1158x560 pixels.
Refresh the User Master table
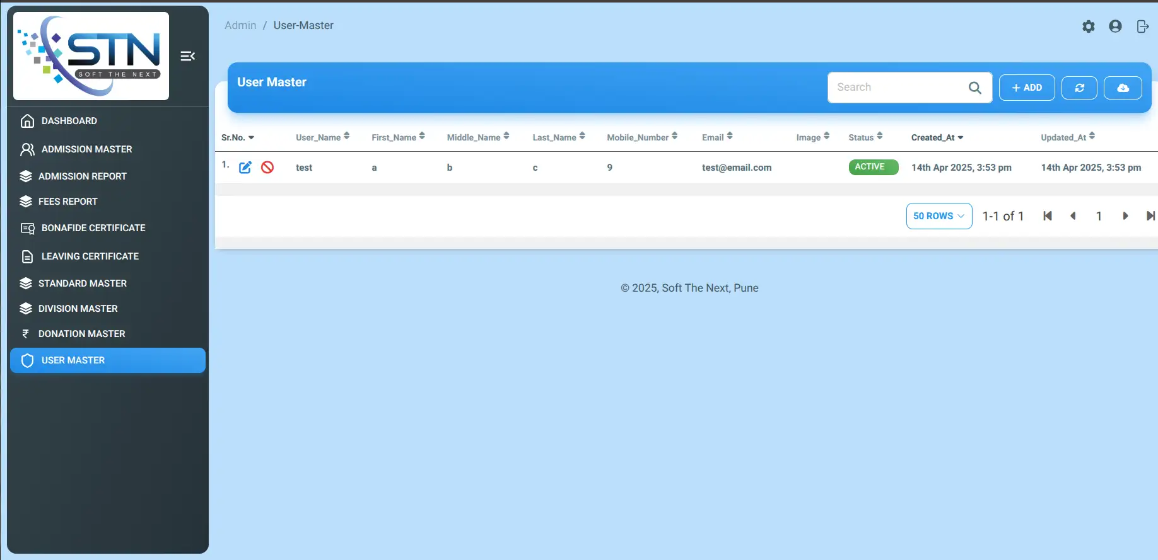[x=1079, y=88]
